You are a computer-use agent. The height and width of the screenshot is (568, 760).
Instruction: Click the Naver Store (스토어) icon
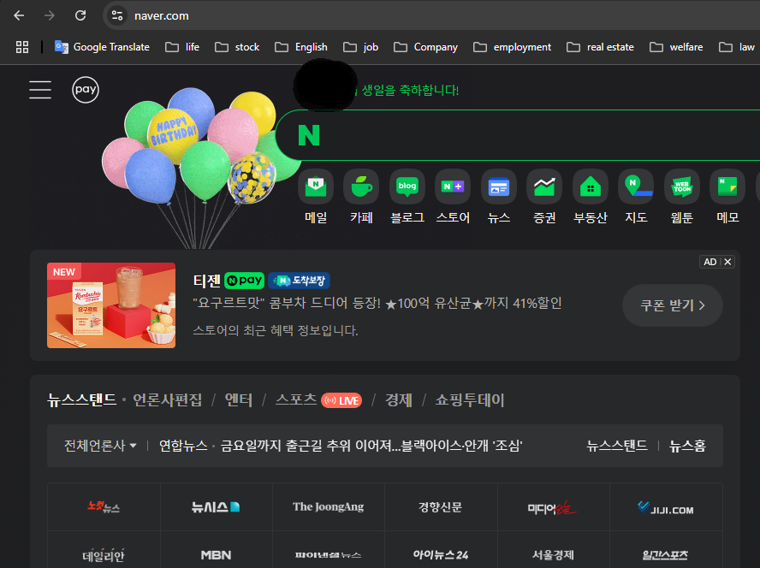[453, 186]
